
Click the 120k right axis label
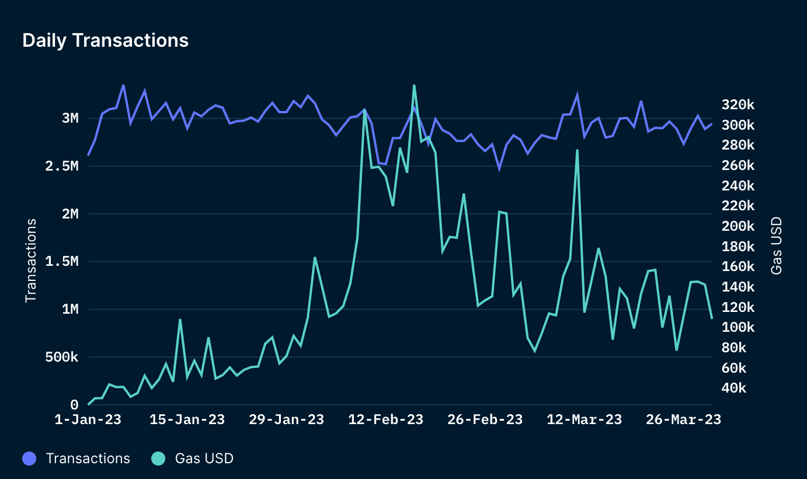tap(739, 307)
